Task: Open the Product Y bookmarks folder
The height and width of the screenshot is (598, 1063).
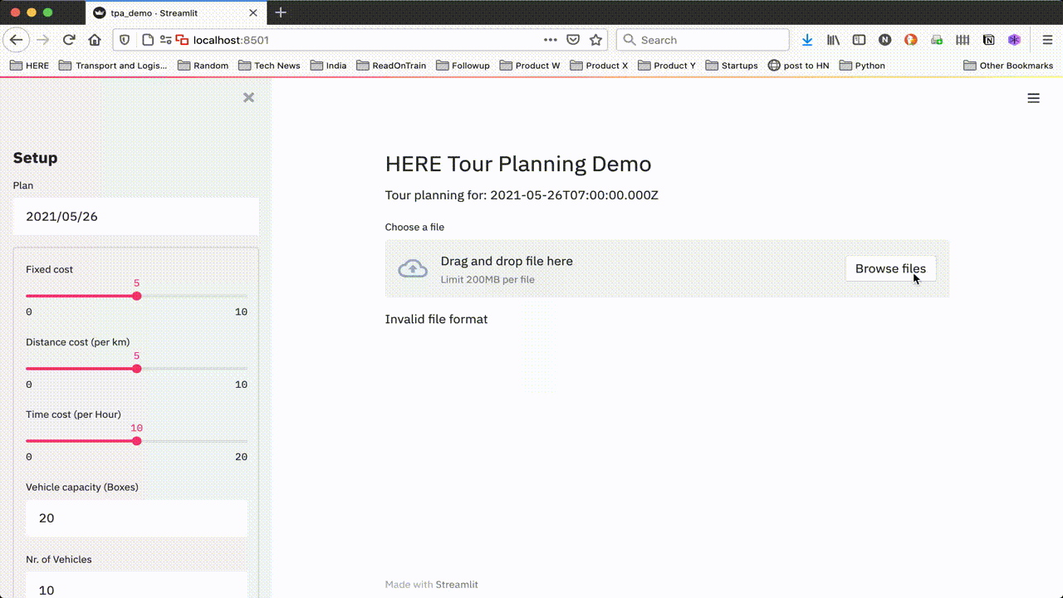Action: coord(666,66)
